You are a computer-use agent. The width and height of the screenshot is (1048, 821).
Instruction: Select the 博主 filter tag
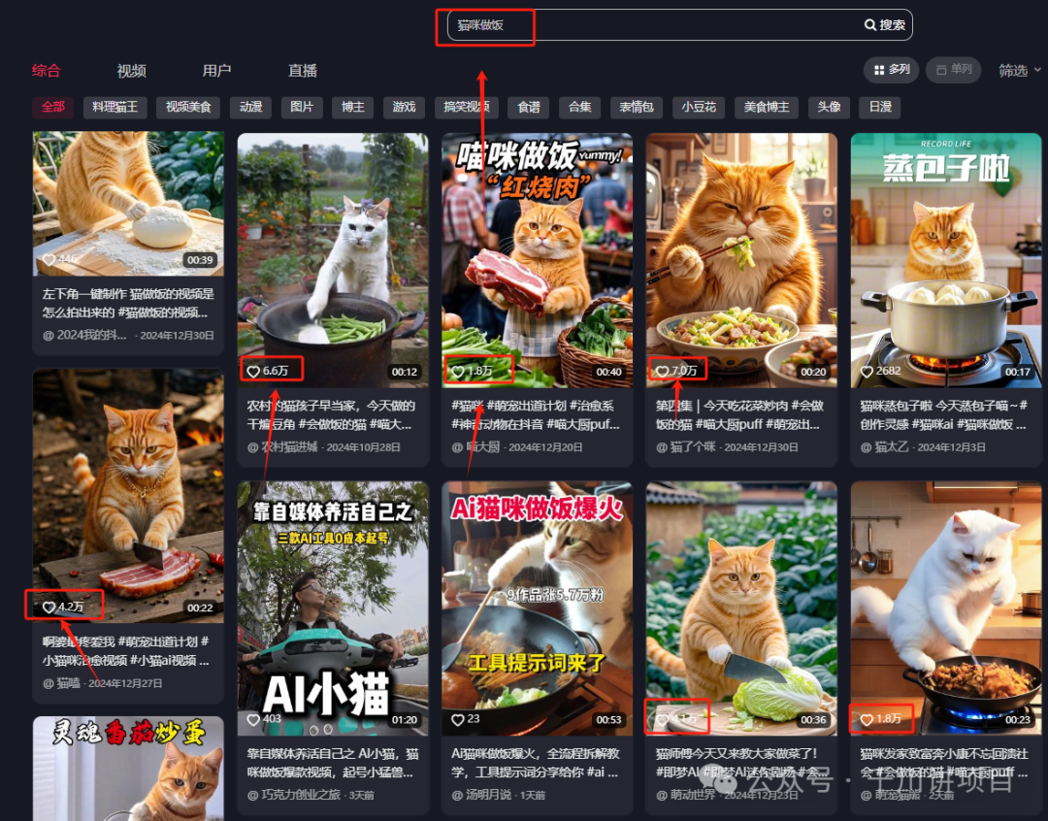click(x=353, y=107)
